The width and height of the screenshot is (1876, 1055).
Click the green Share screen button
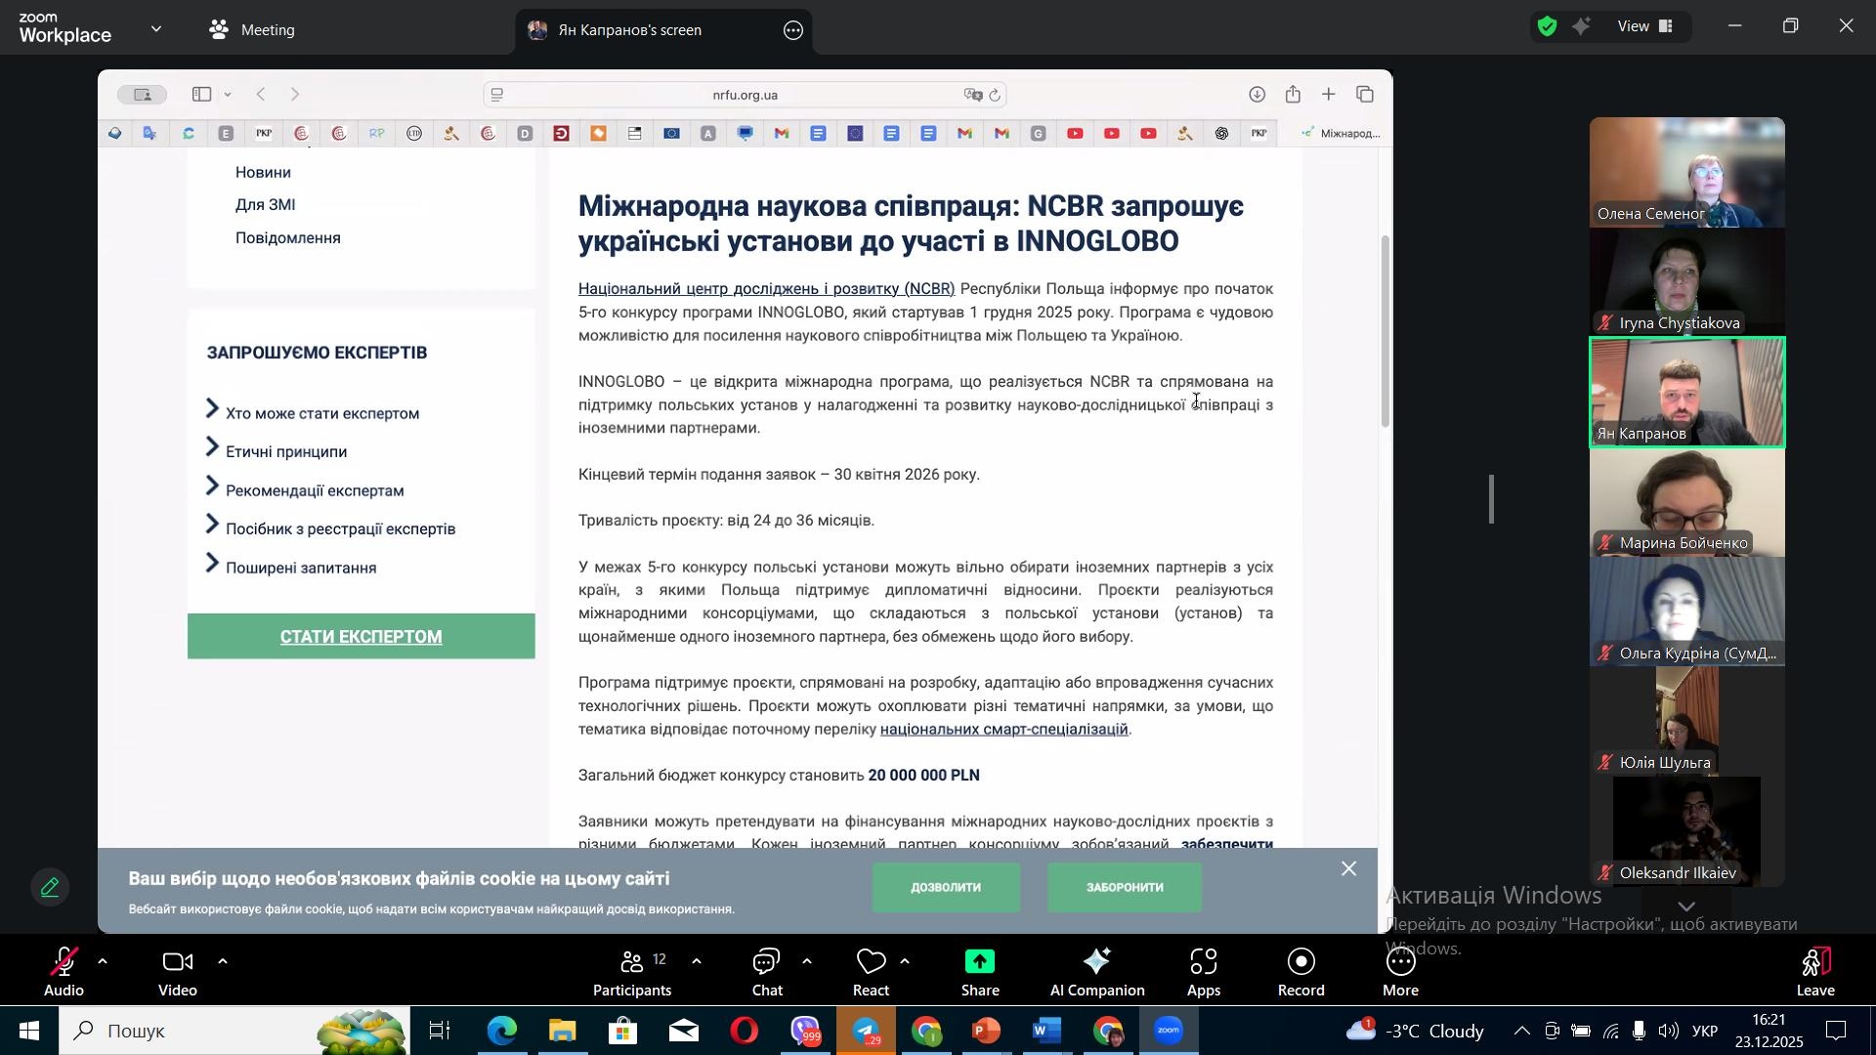pyautogui.click(x=980, y=972)
